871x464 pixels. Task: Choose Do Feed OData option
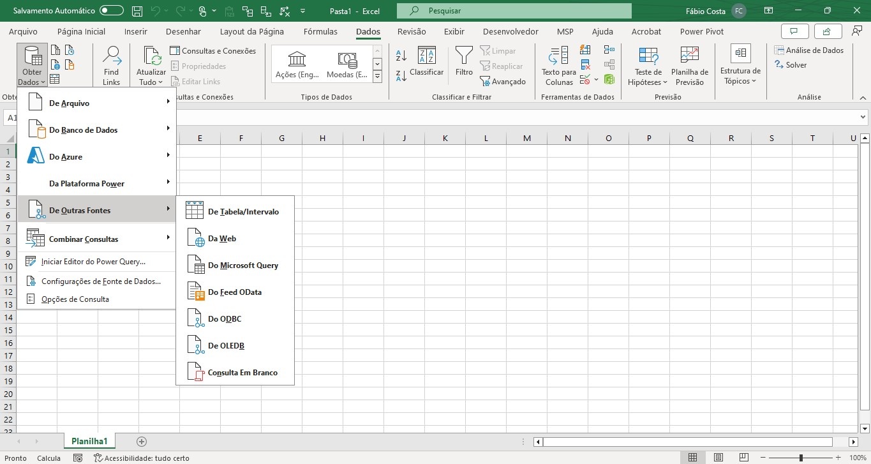click(235, 292)
